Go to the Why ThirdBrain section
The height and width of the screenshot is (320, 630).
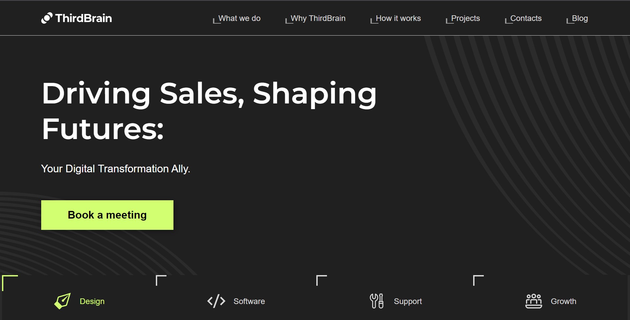[318, 18]
